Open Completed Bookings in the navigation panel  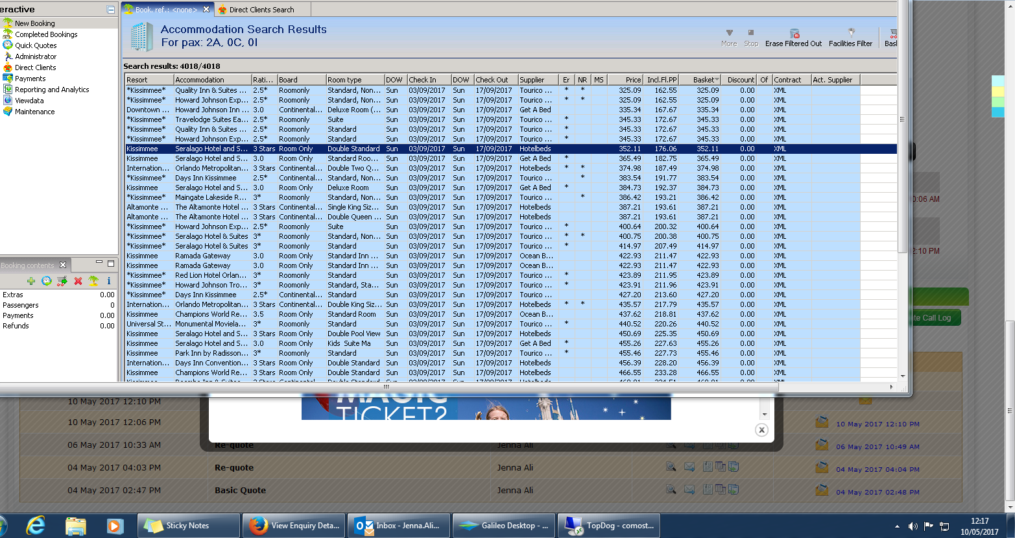(46, 34)
